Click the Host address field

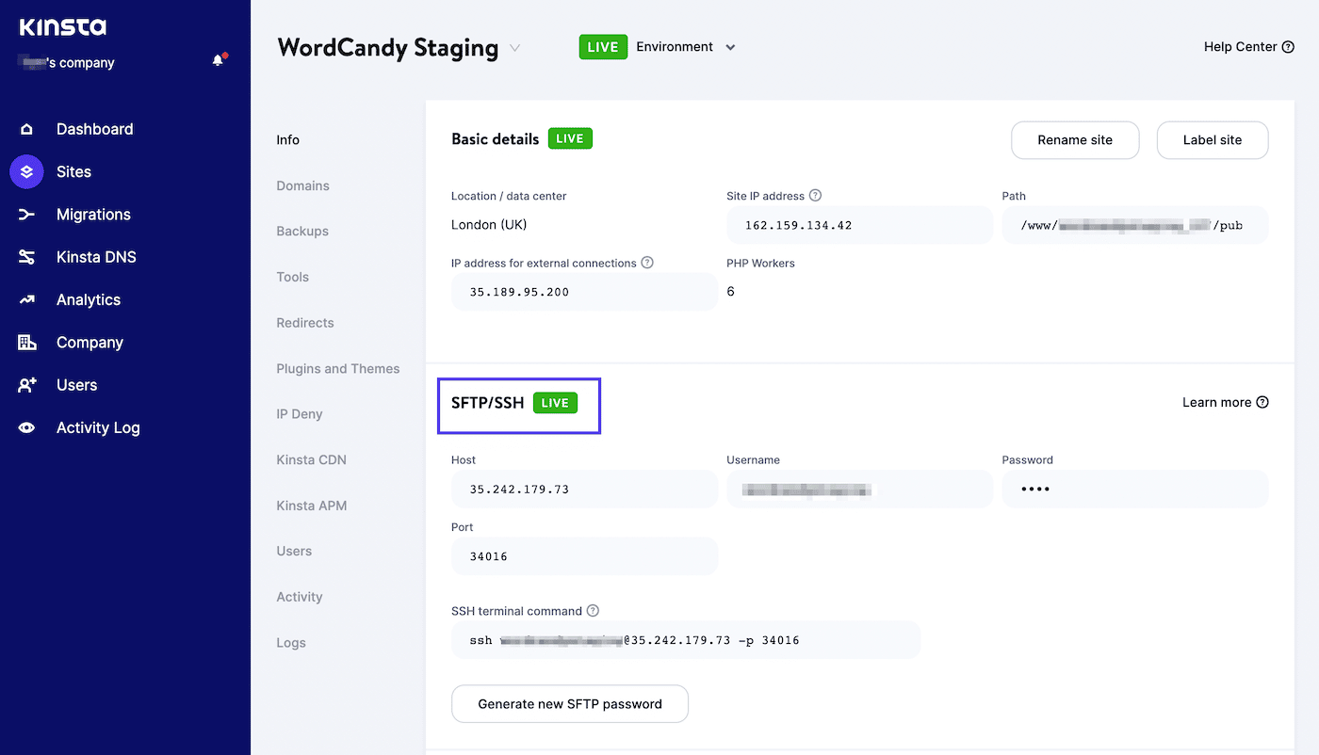(x=584, y=489)
